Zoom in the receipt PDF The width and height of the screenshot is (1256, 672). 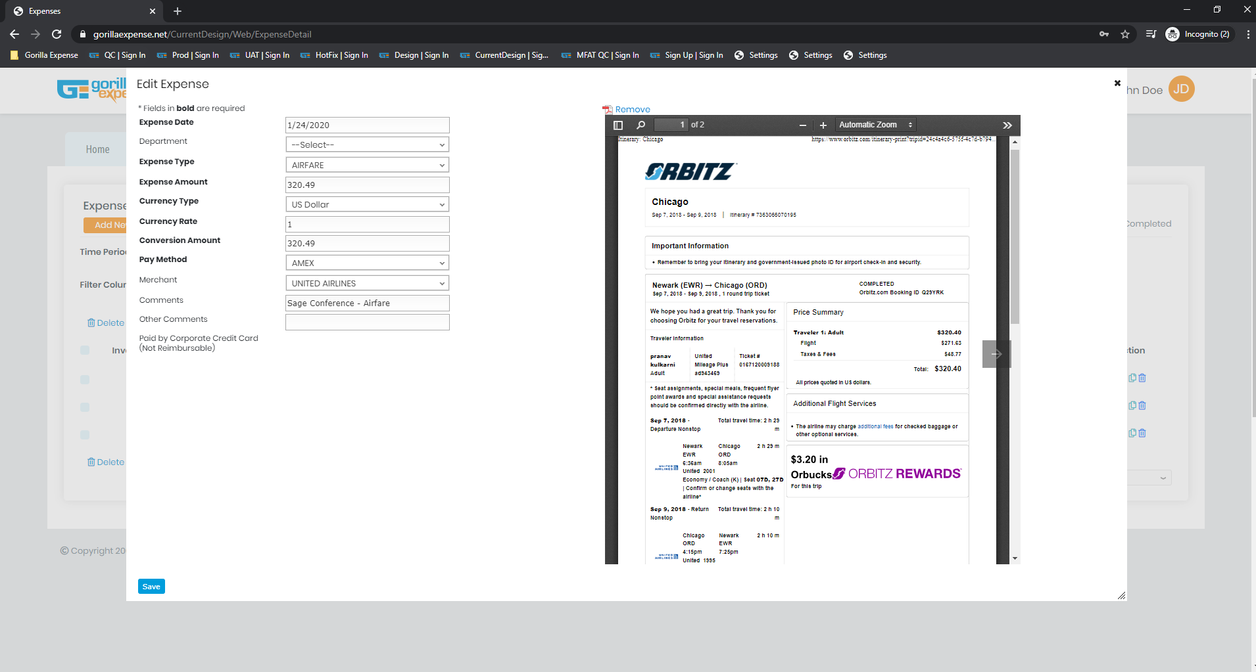tap(823, 125)
